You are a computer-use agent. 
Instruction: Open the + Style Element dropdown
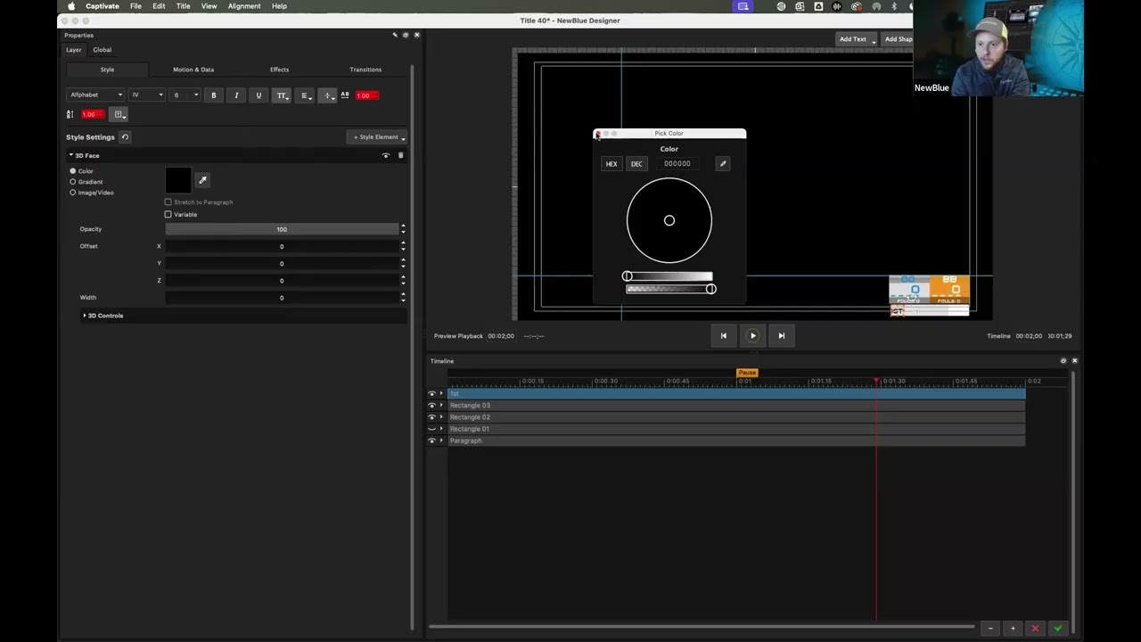[378, 137]
